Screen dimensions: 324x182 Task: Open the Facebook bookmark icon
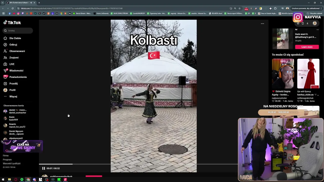point(10,13)
